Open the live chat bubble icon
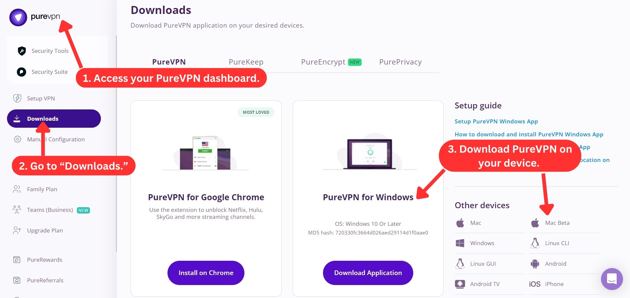Viewport: 630px width, 298px height. (x=612, y=279)
